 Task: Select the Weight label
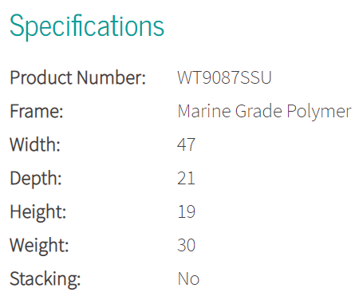tap(39, 246)
